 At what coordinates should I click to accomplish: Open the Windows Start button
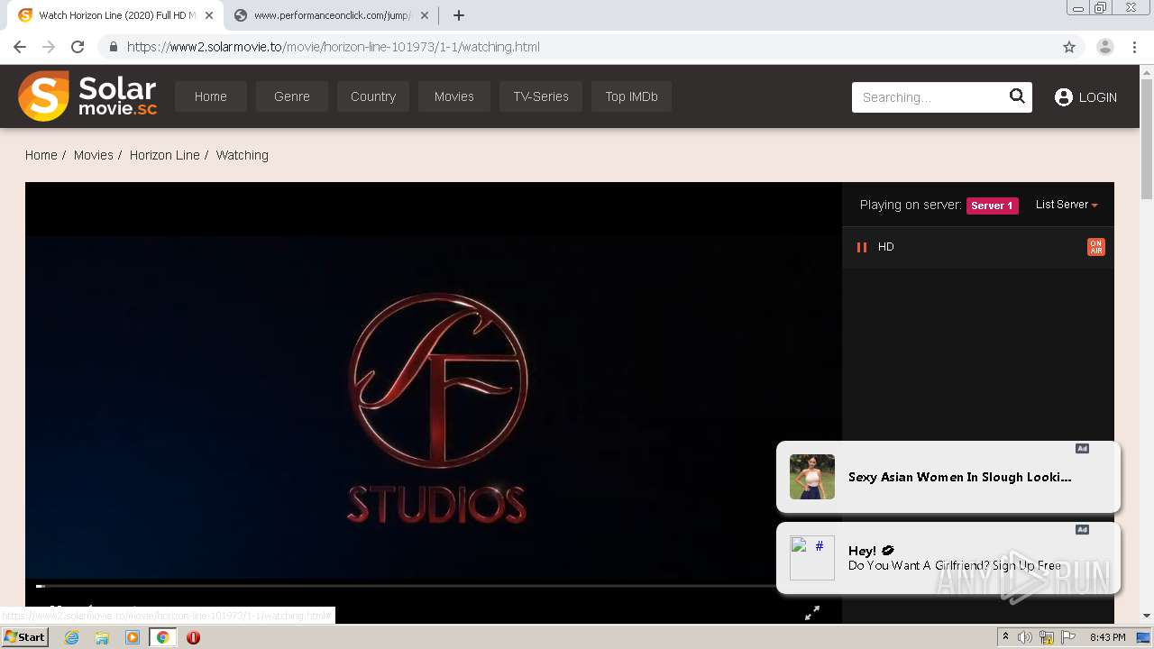tap(25, 637)
